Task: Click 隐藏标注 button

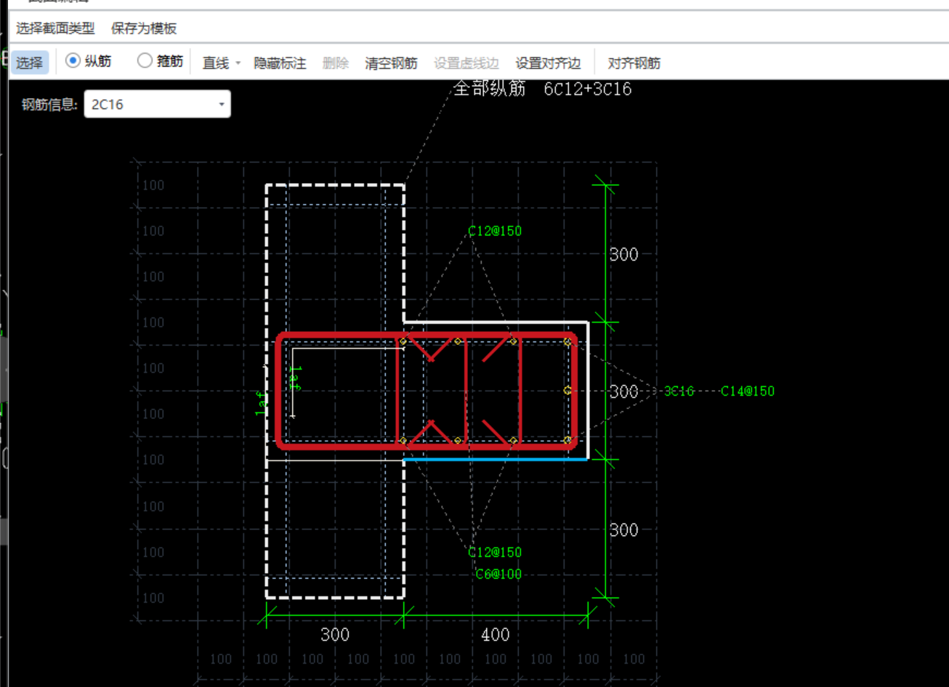Action: point(280,63)
